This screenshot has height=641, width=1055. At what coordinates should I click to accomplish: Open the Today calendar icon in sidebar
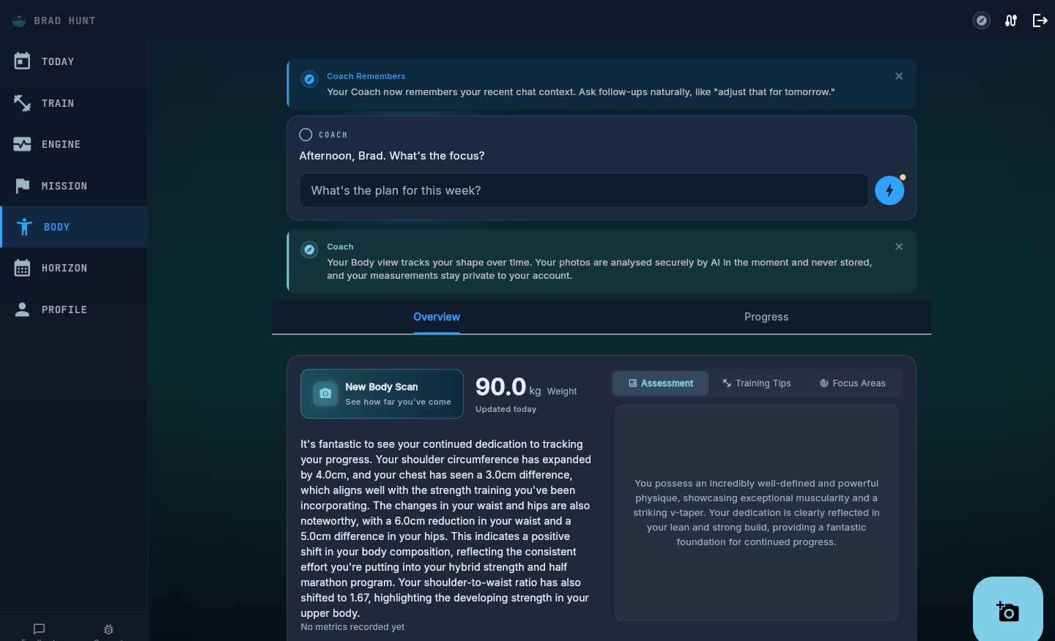(x=22, y=61)
